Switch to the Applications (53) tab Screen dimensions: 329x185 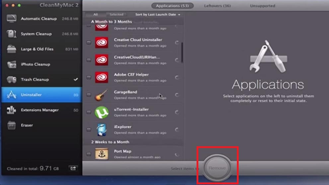(x=172, y=6)
